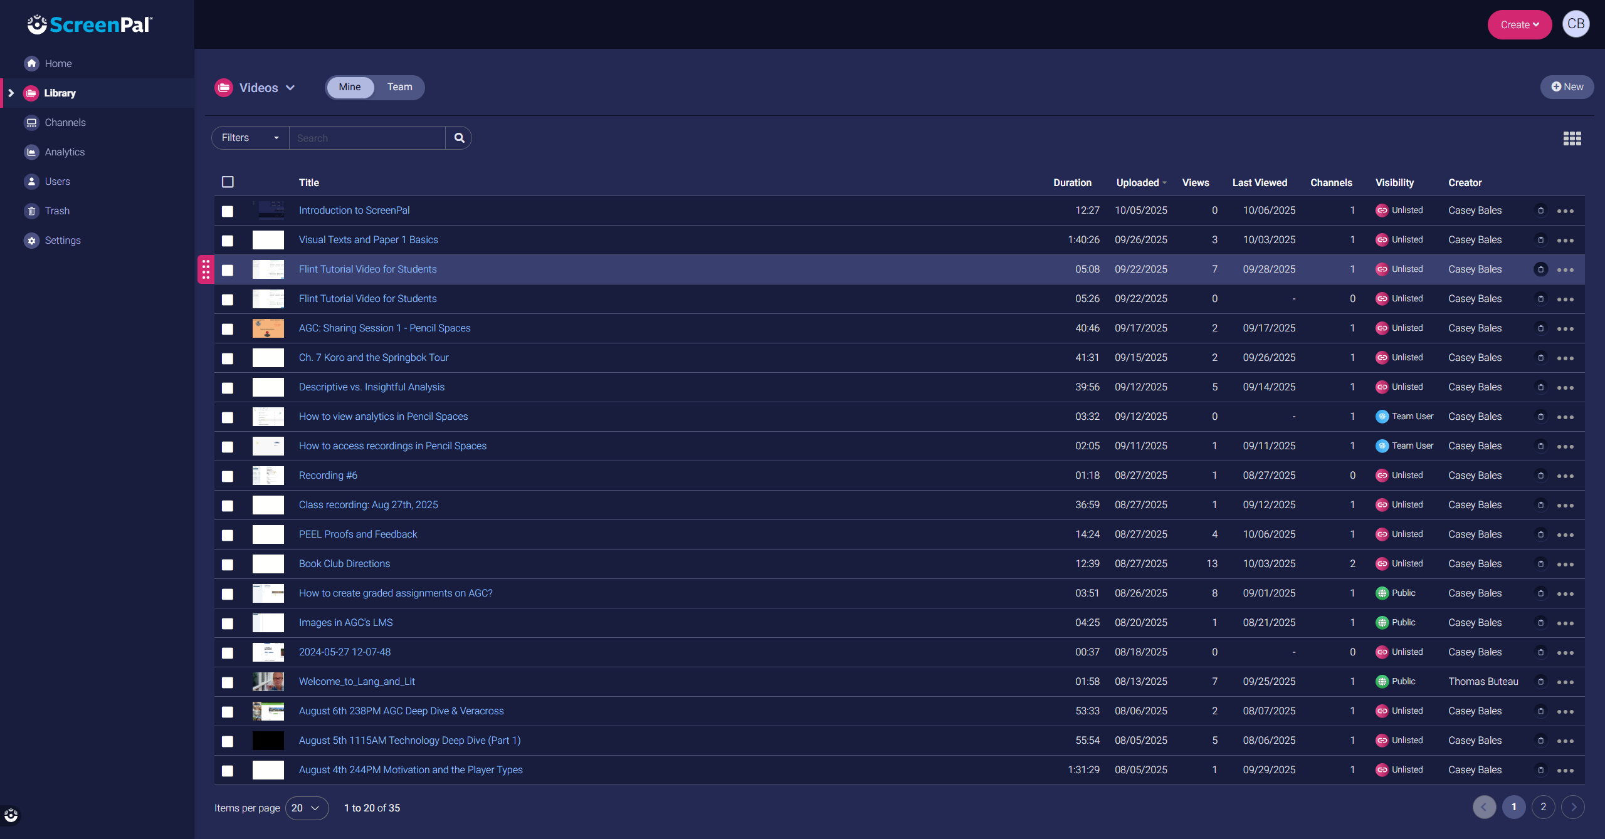Go to Channels in sidebar

65,122
